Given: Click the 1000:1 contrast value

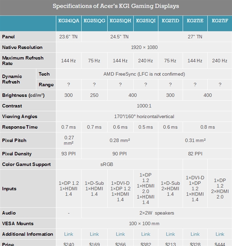Looking at the screenshot, I should pyautogui.click(x=144, y=106).
